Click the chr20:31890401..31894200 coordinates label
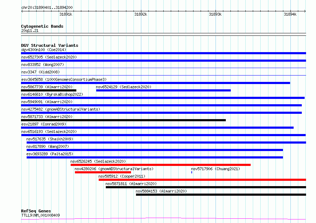Image resolution: width=316 pixels, height=223 pixels. pos(47,7)
